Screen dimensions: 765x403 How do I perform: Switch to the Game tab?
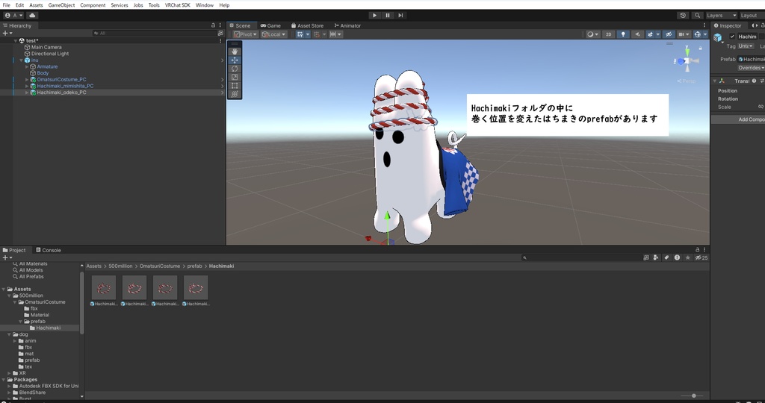tap(270, 25)
